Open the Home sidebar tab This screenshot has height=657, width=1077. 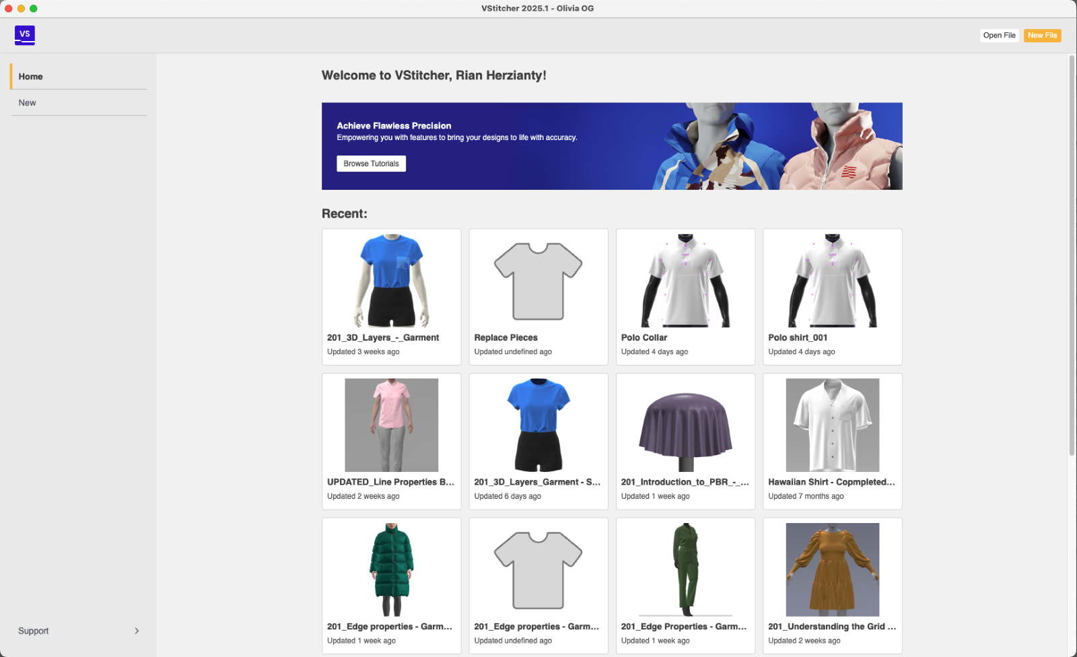[x=79, y=77]
